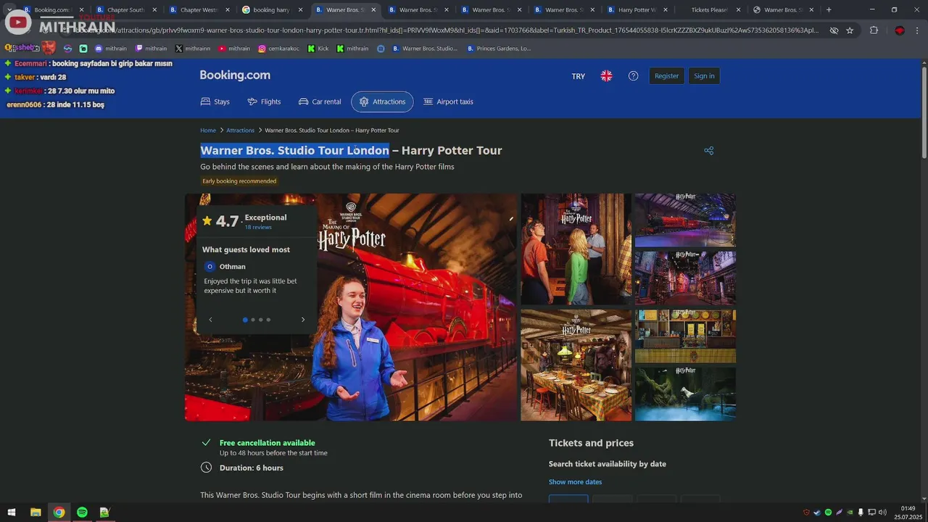Open Spotify from the taskbar

[82, 513]
